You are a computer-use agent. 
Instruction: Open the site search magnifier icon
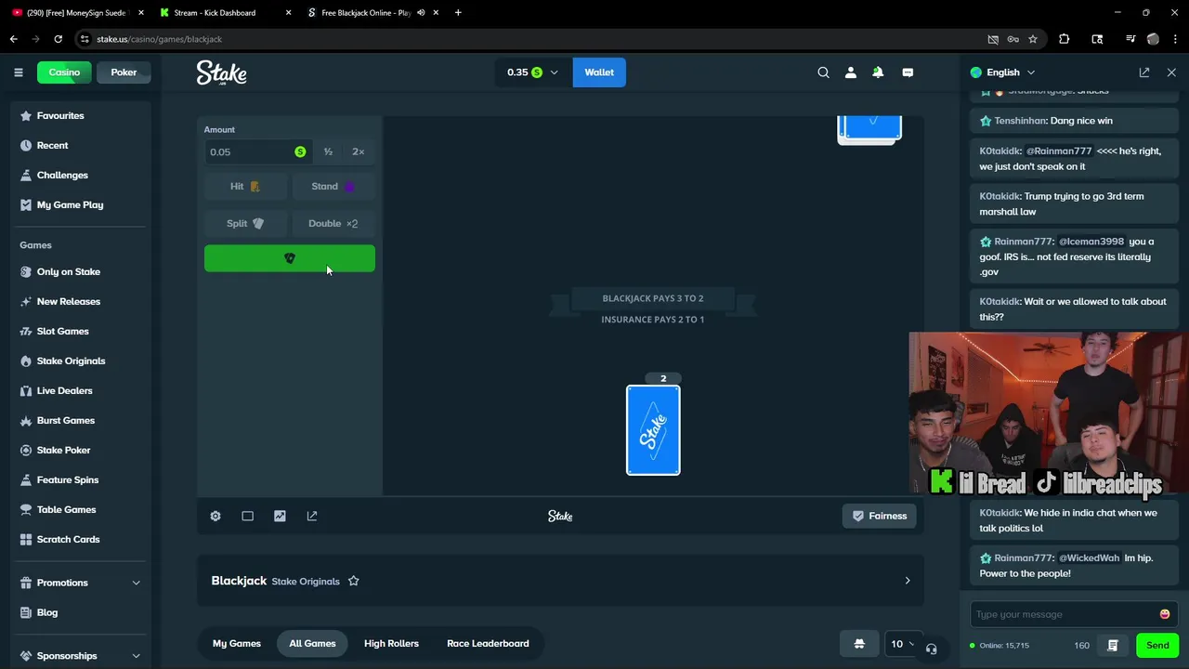pos(823,72)
